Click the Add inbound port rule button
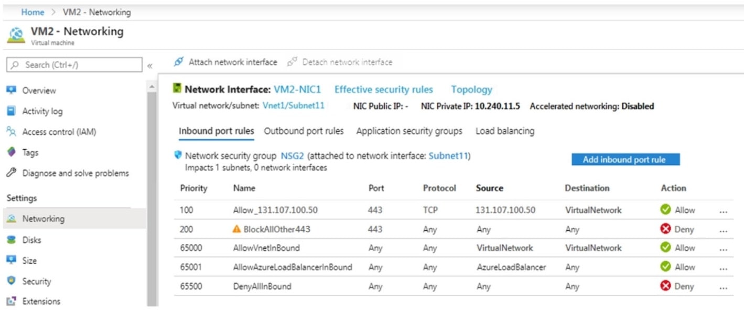 [625, 159]
